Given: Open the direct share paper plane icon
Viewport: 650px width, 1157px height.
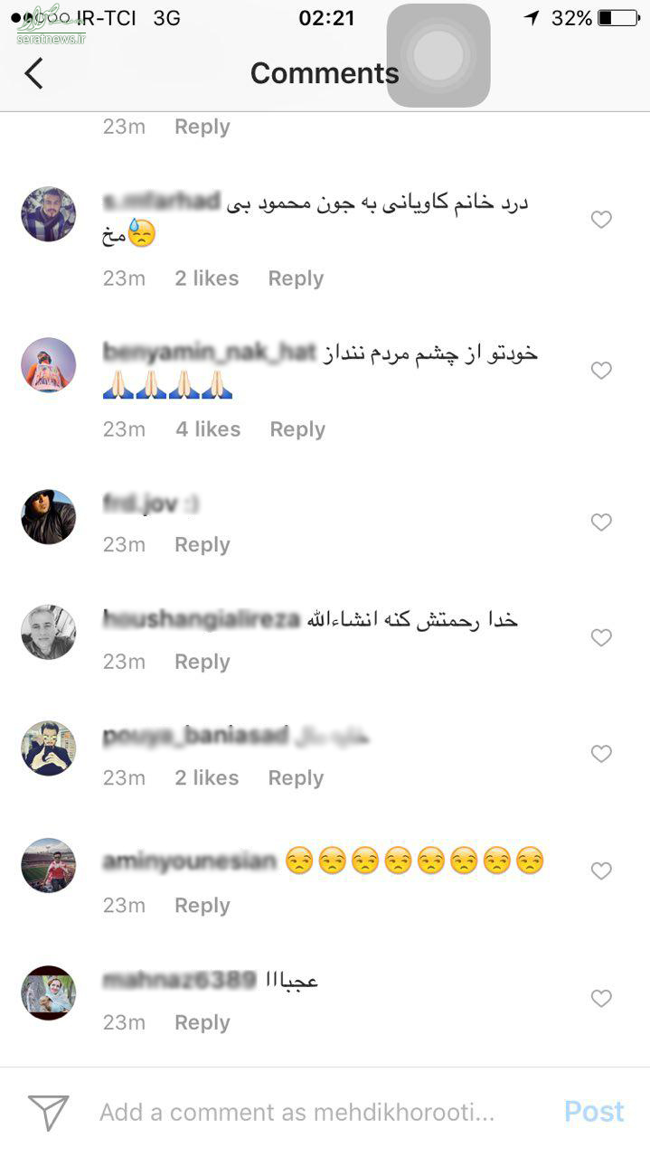Looking at the screenshot, I should point(48,1112).
